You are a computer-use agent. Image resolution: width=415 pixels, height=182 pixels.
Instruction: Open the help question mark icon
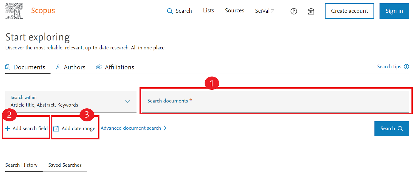(x=294, y=11)
